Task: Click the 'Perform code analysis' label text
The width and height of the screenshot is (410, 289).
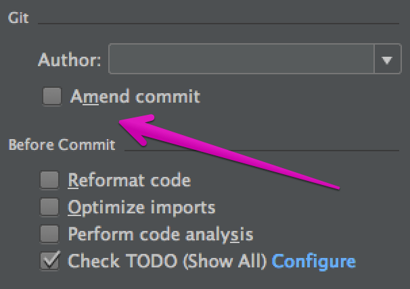Action: point(160,234)
